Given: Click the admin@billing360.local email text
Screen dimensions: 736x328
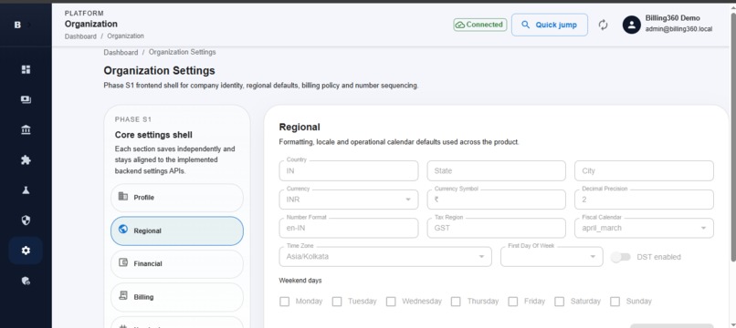Looking at the screenshot, I should click(678, 29).
